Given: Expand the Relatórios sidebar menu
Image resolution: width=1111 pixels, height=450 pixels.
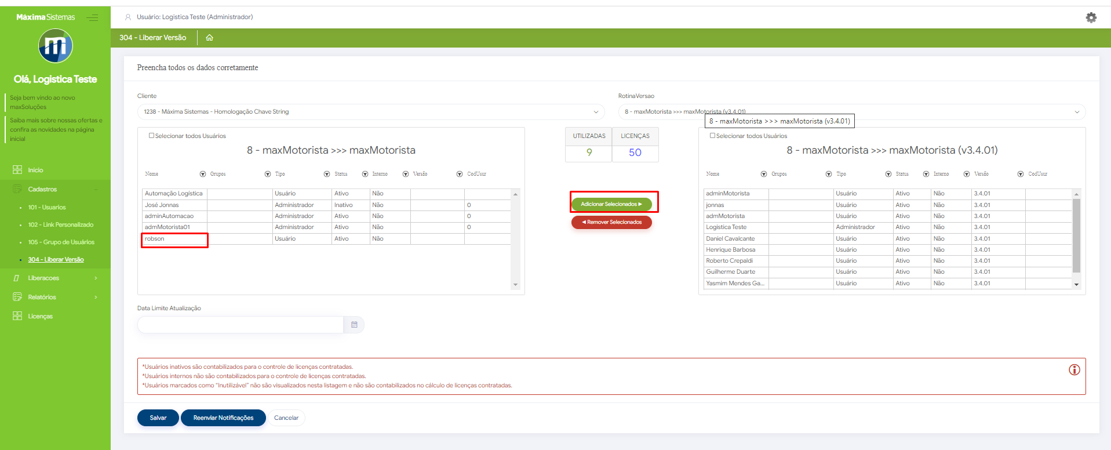Looking at the screenshot, I should 55,297.
